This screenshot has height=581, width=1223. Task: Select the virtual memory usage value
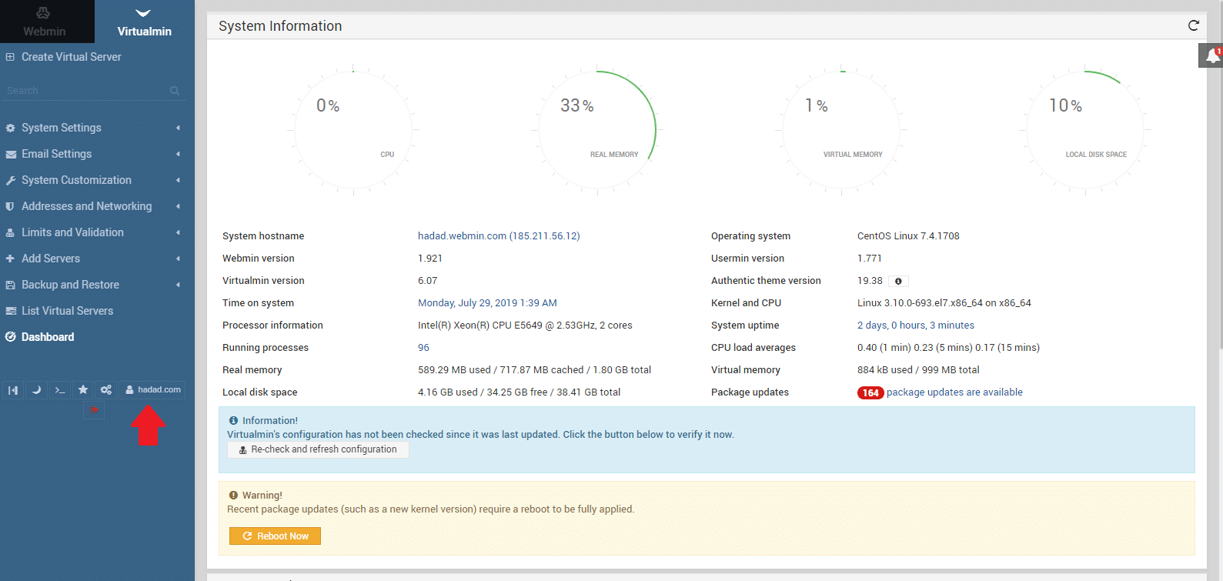coord(918,370)
